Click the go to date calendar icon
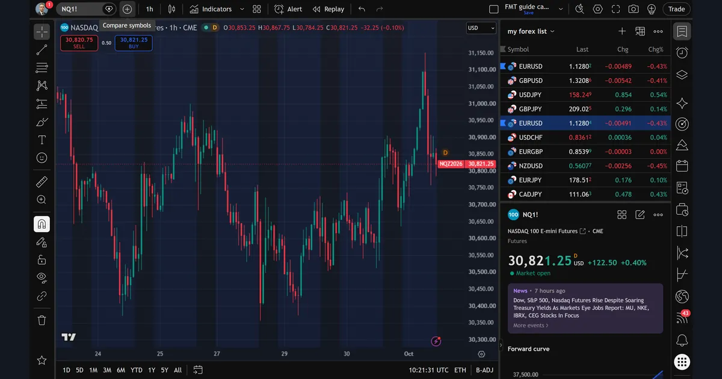 tap(198, 370)
